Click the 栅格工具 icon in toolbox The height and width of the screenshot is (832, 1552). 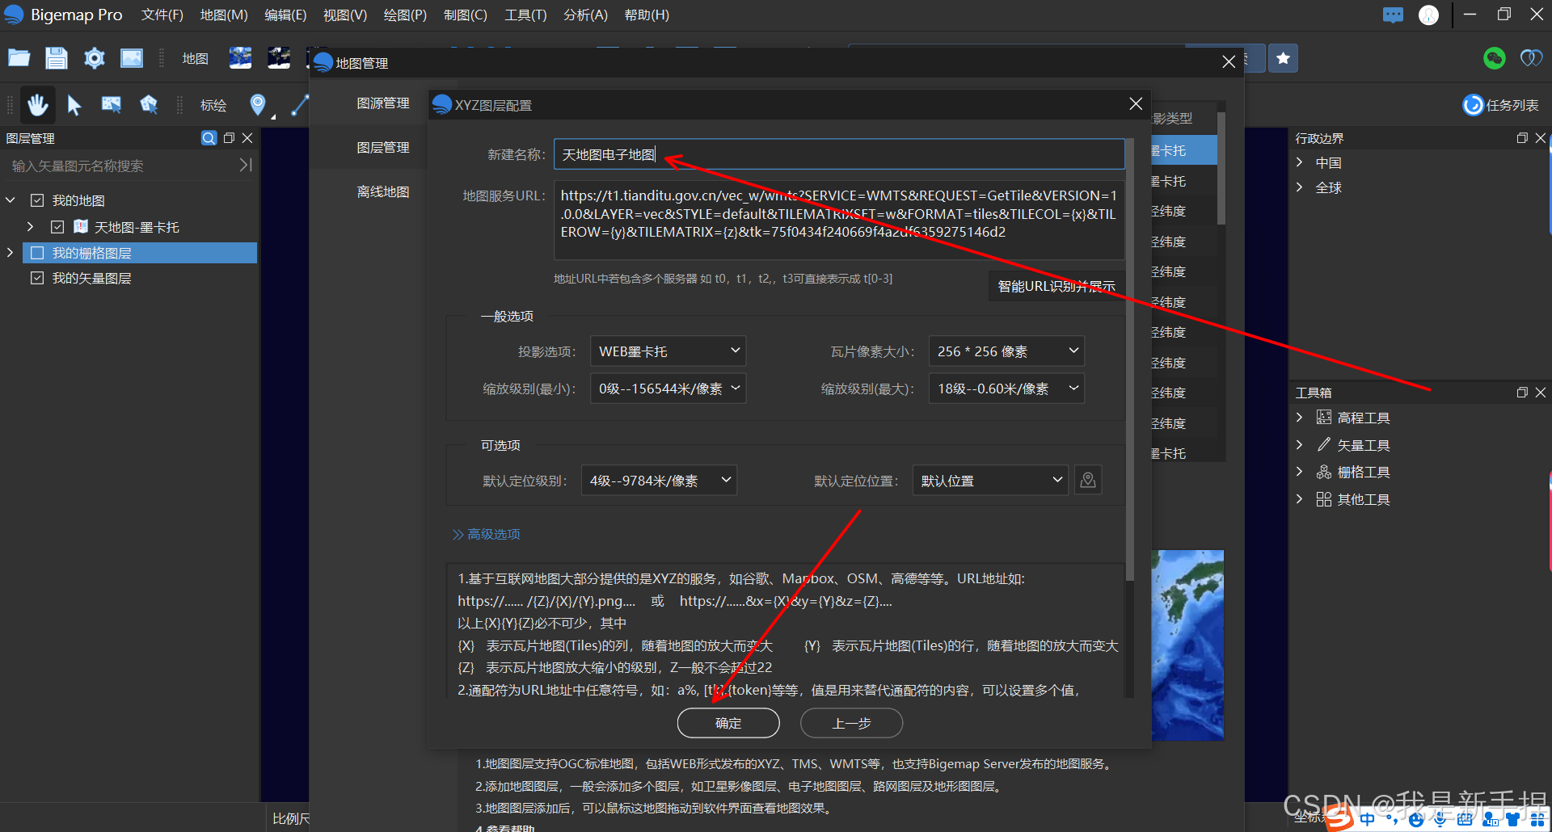pos(1324,472)
